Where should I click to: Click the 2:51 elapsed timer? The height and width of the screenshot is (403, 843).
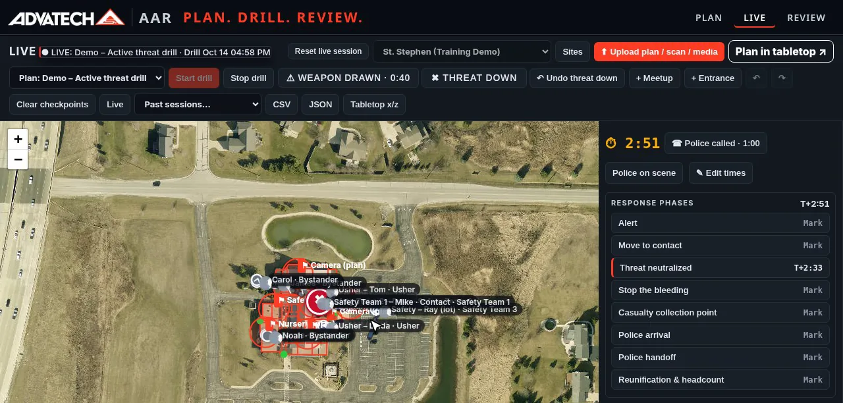tap(642, 143)
